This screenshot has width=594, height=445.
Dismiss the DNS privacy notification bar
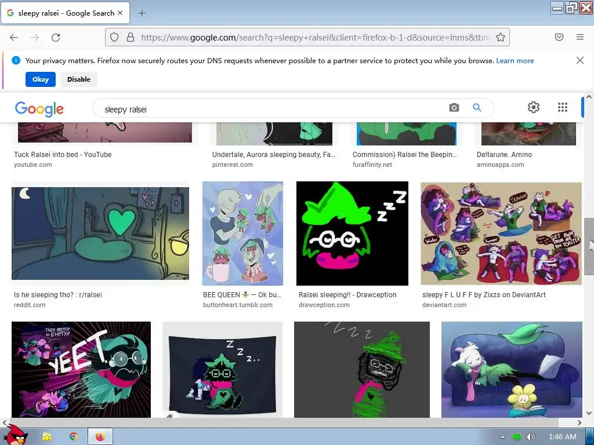point(580,60)
